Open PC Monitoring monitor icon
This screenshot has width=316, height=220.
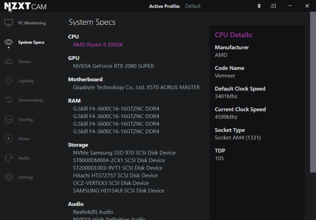coord(9,23)
